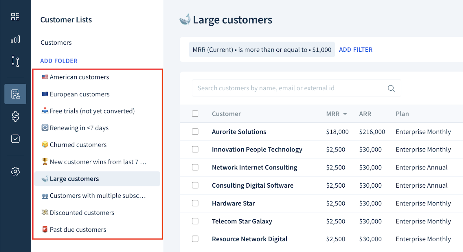Click the Plan column header
Viewport: 463px width, 252px height.
(x=402, y=114)
